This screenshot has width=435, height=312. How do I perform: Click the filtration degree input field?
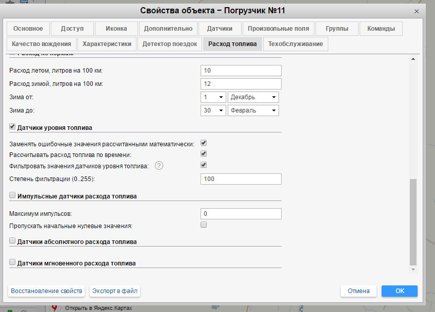pyautogui.click(x=241, y=179)
